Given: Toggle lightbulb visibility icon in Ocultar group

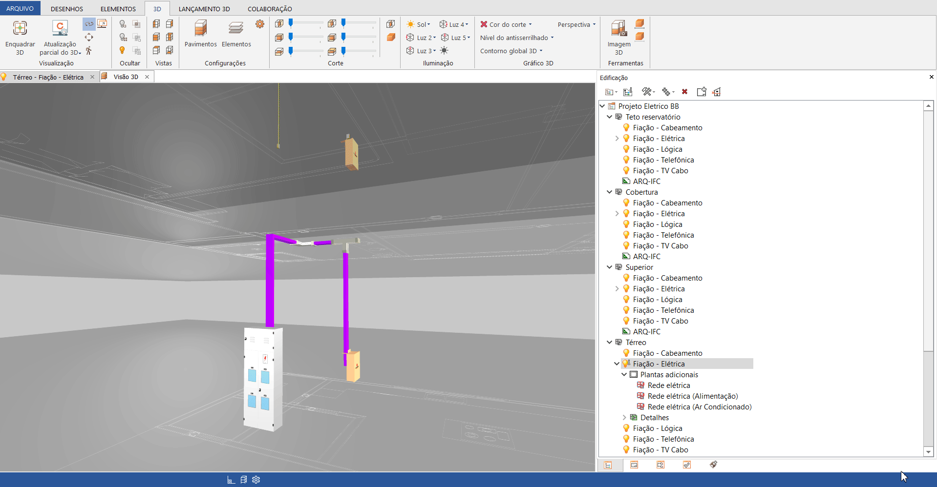Looking at the screenshot, I should [122, 50].
